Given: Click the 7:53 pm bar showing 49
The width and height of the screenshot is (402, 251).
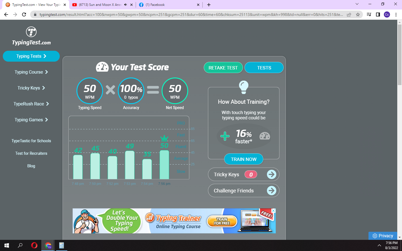Looking at the screenshot, I should click(x=130, y=165).
